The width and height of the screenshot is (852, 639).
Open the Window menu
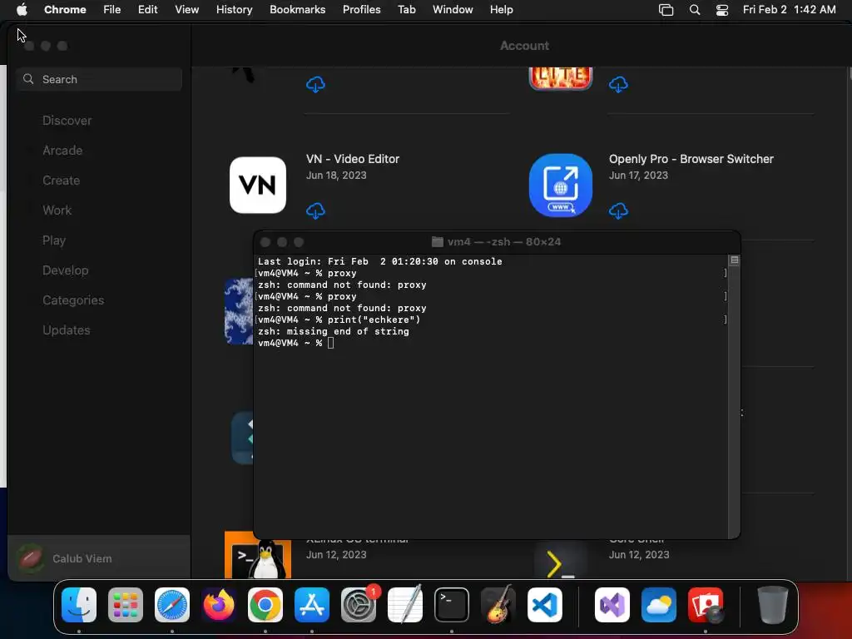453,10
